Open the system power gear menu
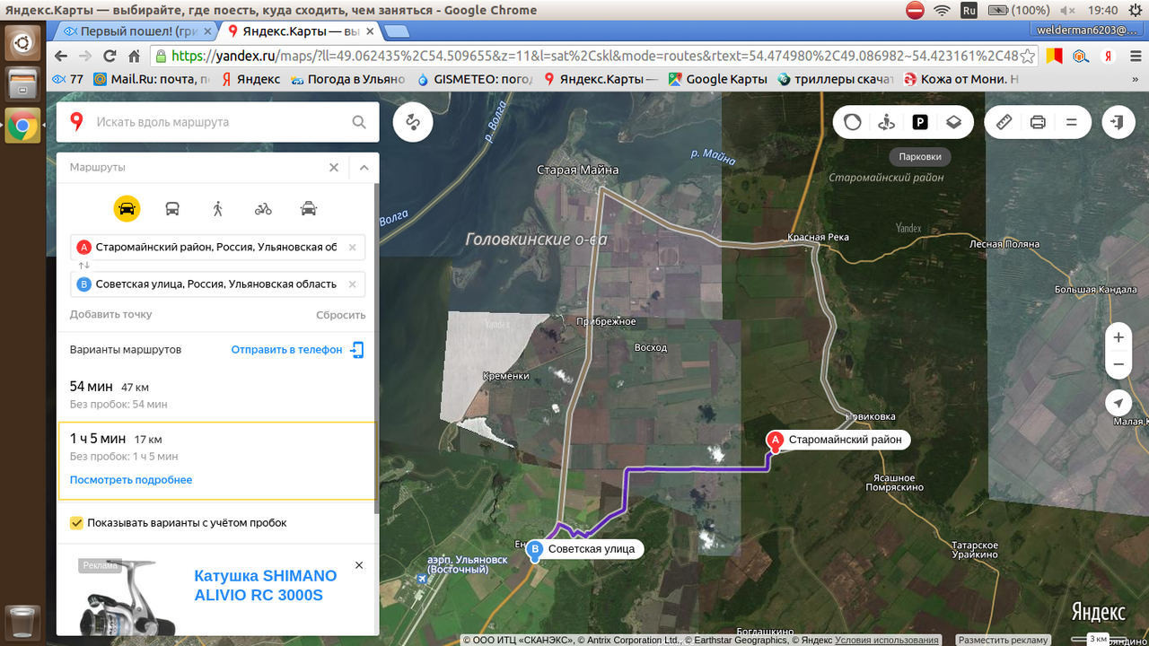This screenshot has width=1149, height=646. pos(1136,11)
